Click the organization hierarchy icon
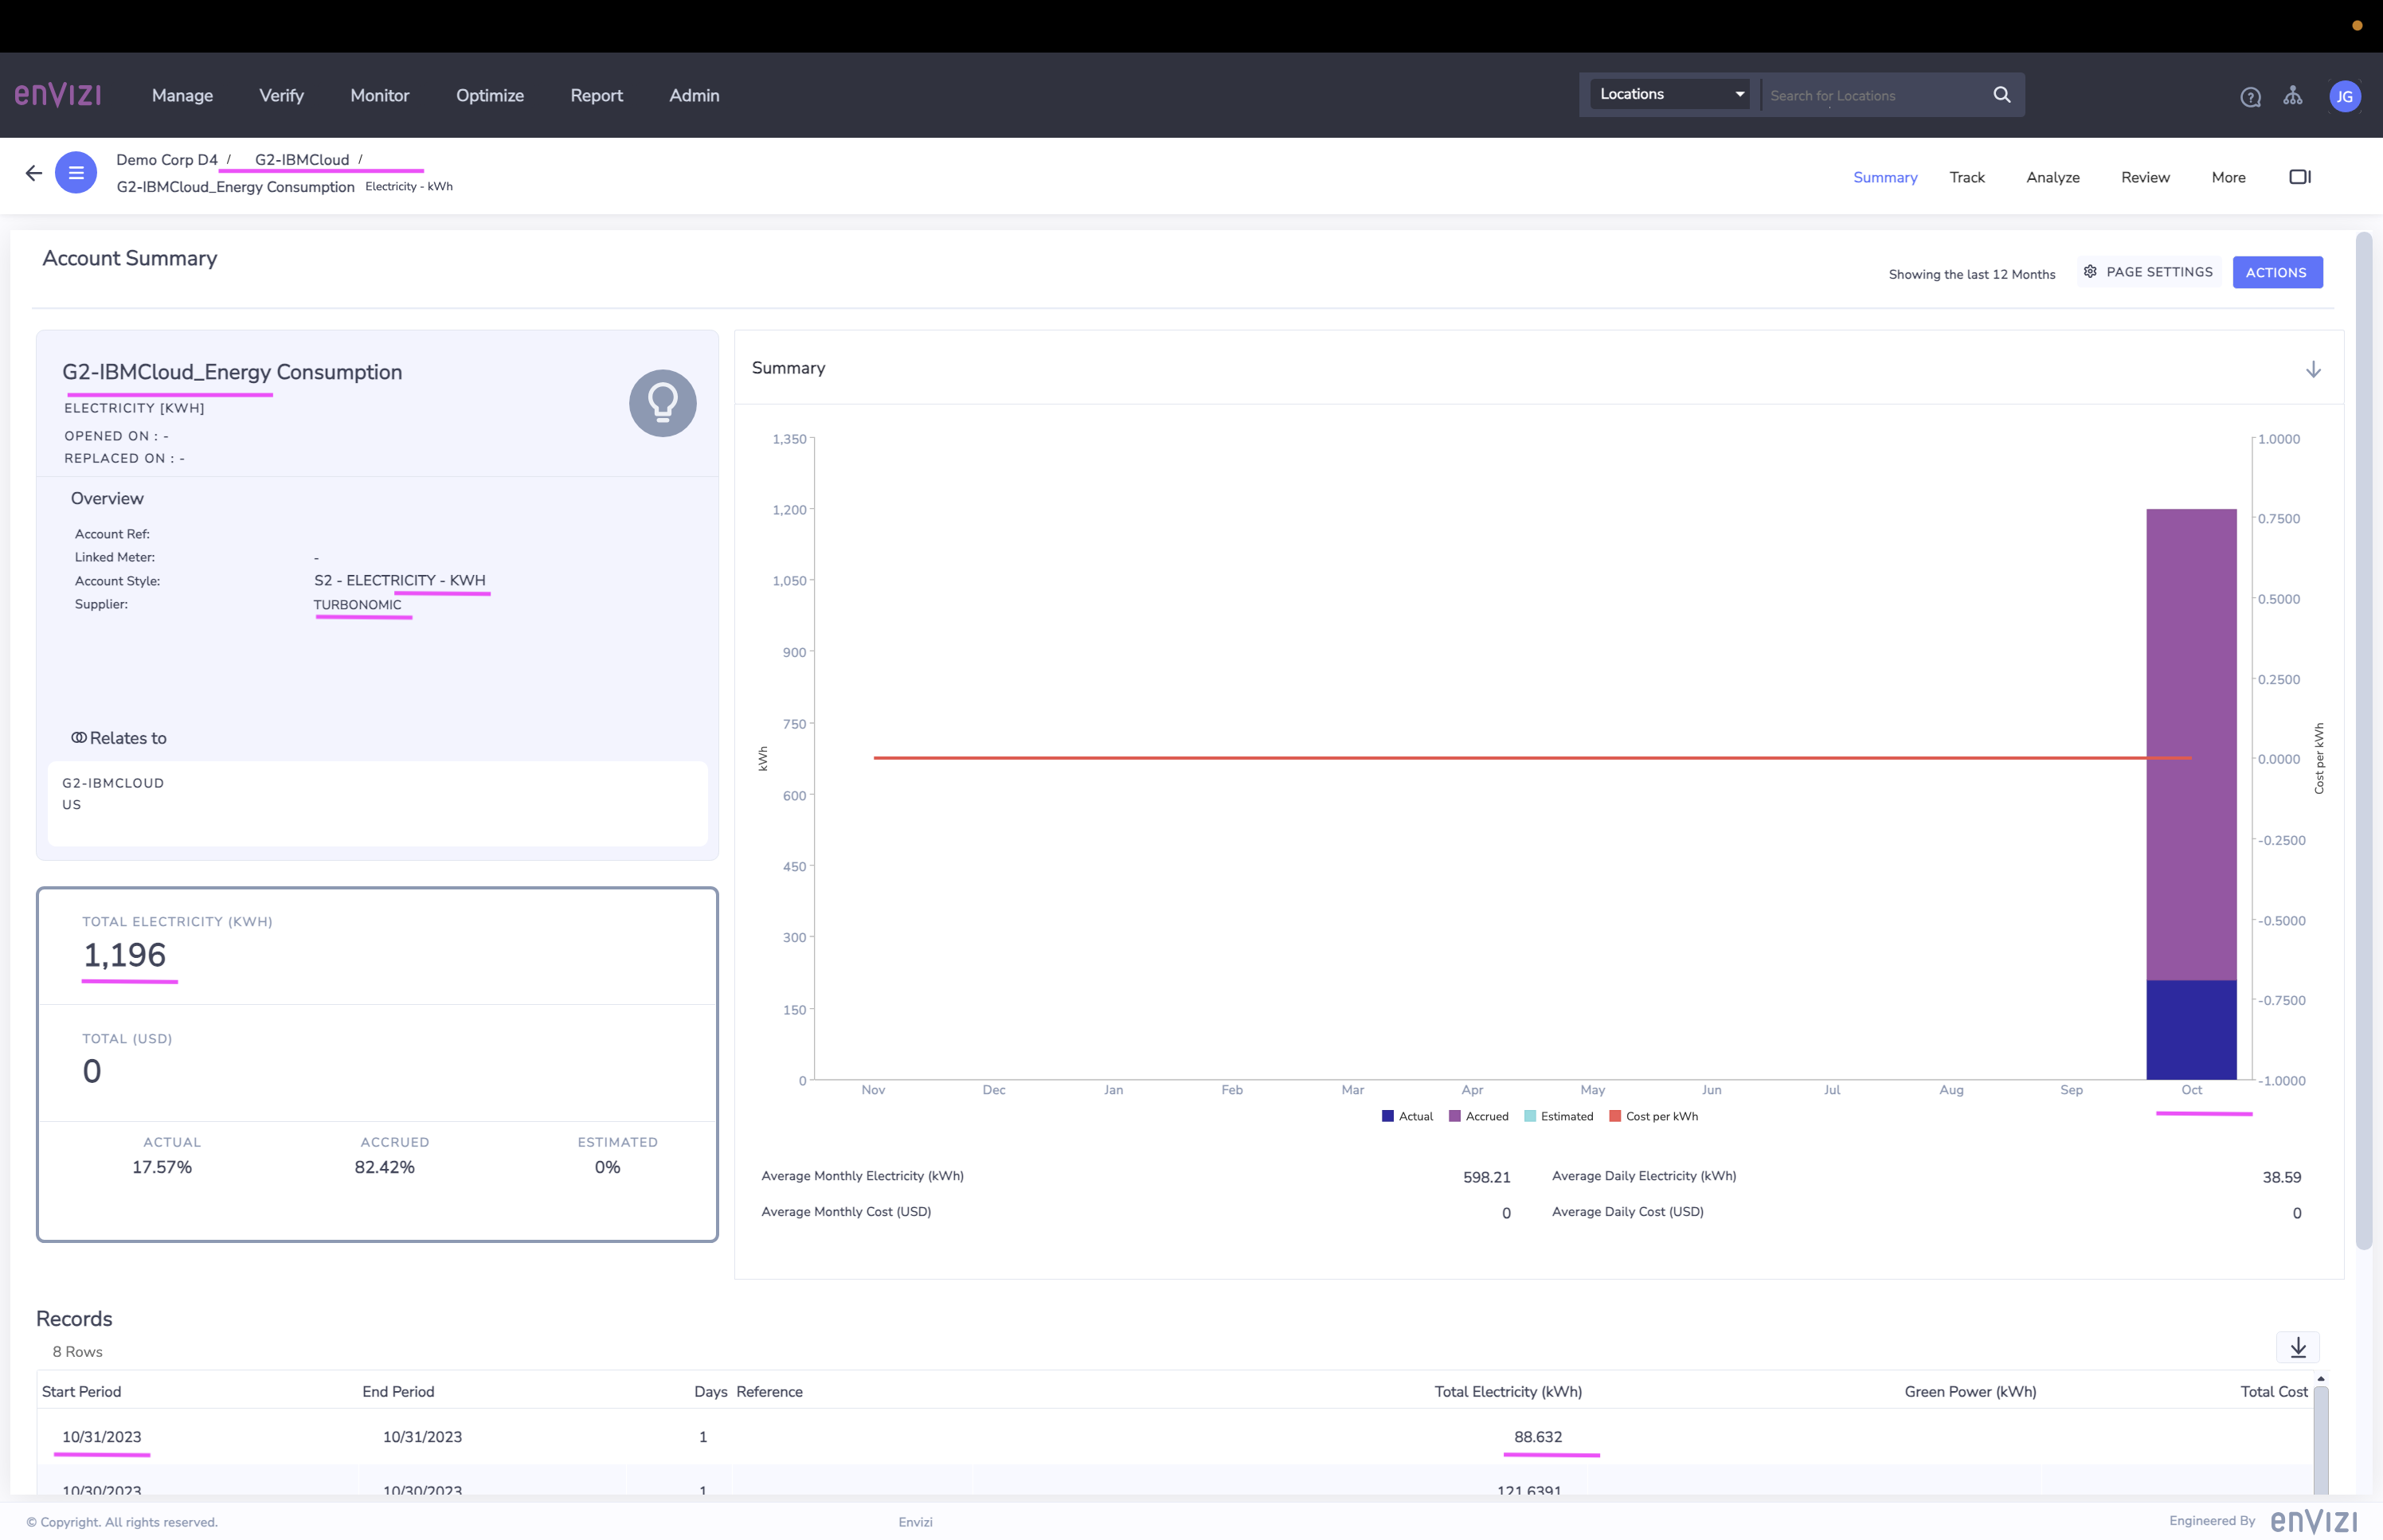The image size is (2383, 1540). 2293,96
